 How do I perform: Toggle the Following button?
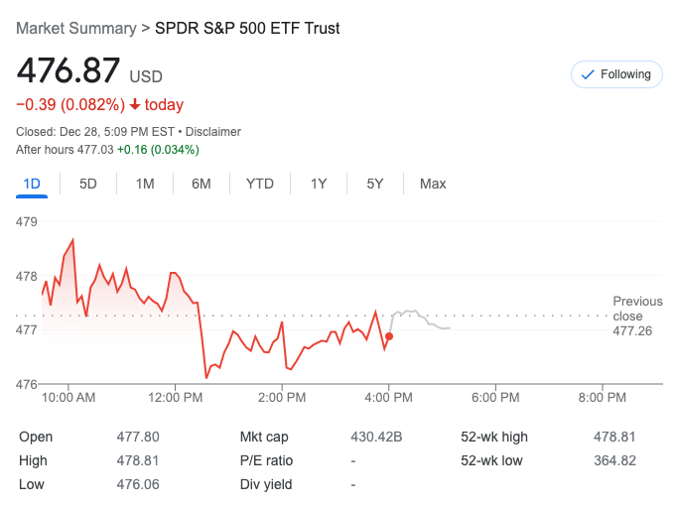tap(616, 74)
